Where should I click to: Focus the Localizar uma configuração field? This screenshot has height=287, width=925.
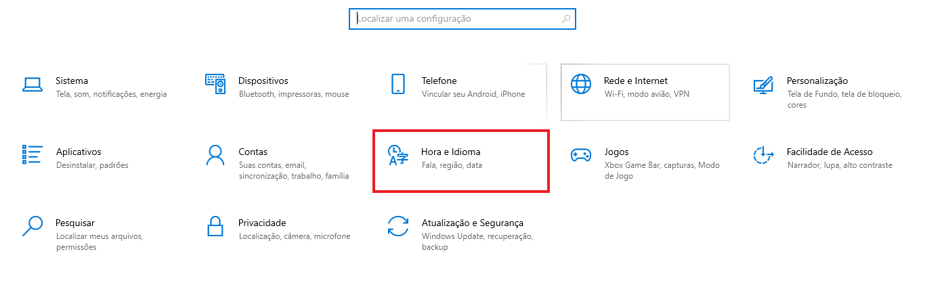(462, 19)
